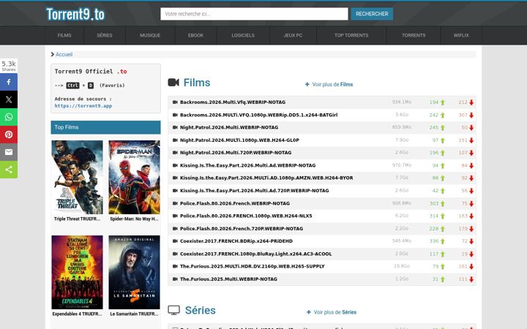527x329 pixels.
Task: Click green seed arrow on Night.Patrol.2026.Multi.WEBRIP-NOTAG row
Action: 443,127
